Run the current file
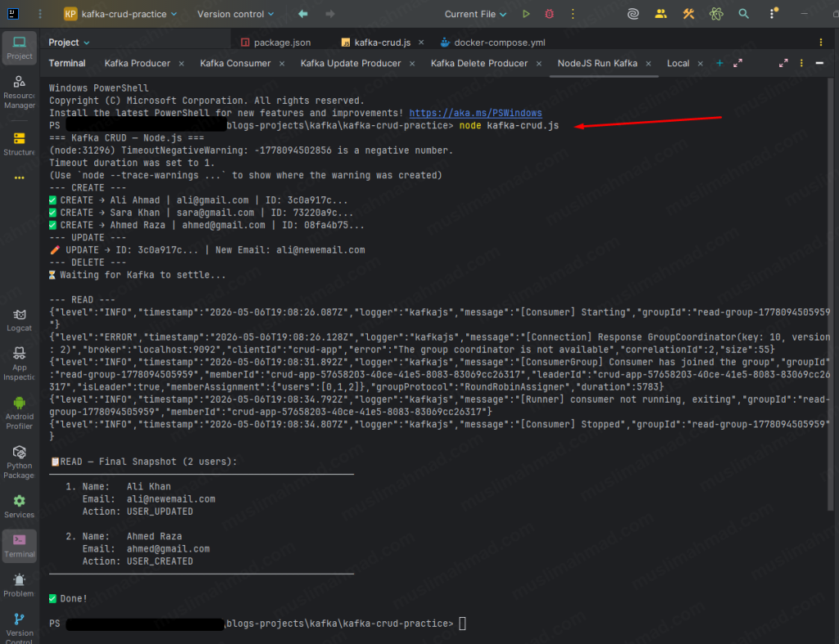The image size is (839, 644). pyautogui.click(x=526, y=14)
